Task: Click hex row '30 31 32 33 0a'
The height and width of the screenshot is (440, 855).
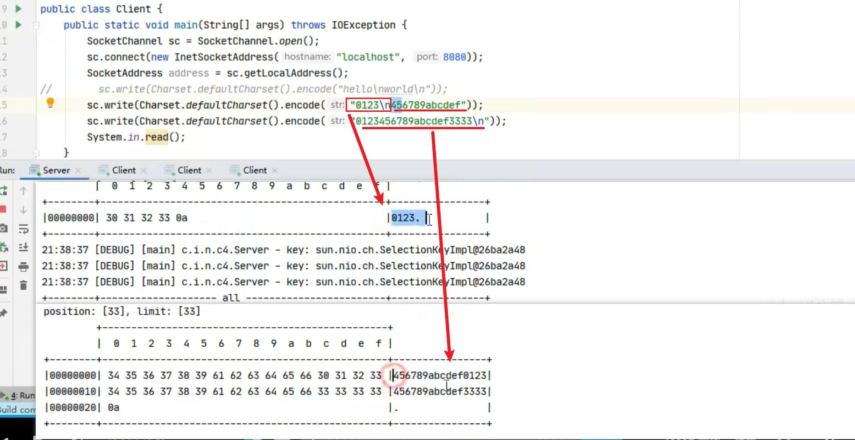Action: (147, 218)
